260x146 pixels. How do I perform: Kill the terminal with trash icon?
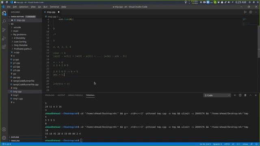tap(245, 95)
